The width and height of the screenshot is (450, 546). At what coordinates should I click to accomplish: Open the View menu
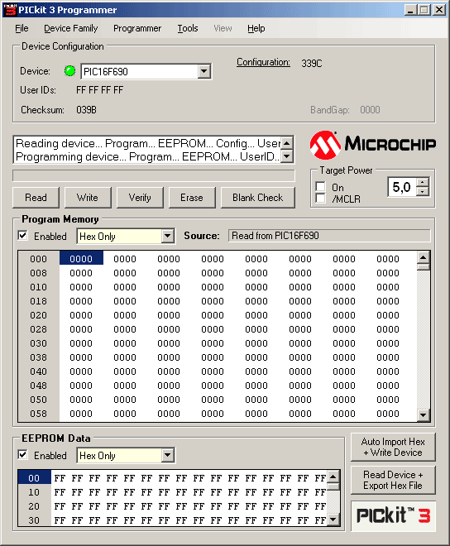(x=223, y=28)
